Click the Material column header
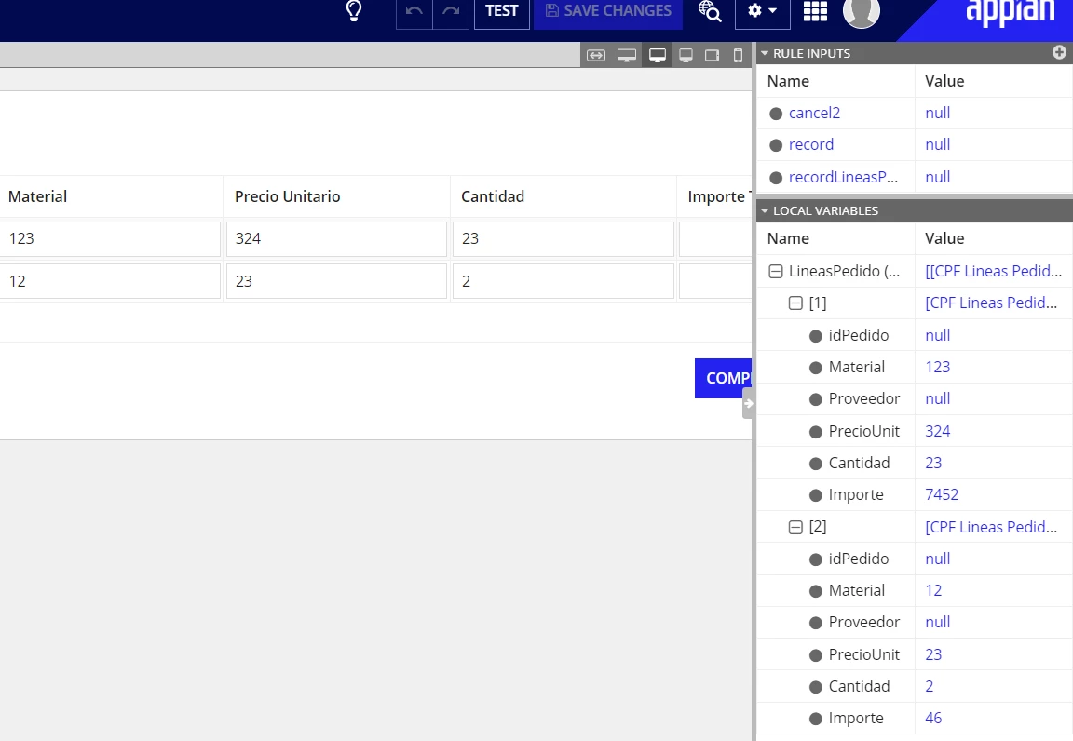Image resolution: width=1073 pixels, height=741 pixels. tap(37, 197)
